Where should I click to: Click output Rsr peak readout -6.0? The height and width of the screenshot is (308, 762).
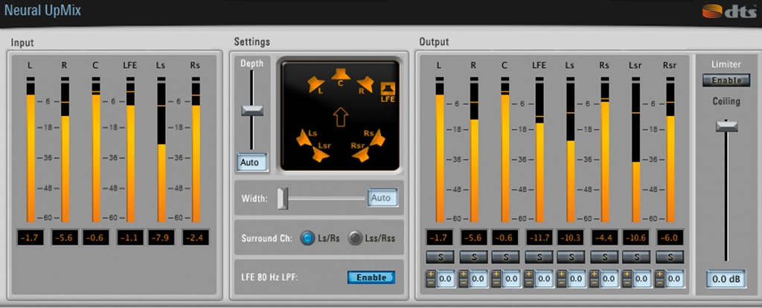(x=670, y=237)
